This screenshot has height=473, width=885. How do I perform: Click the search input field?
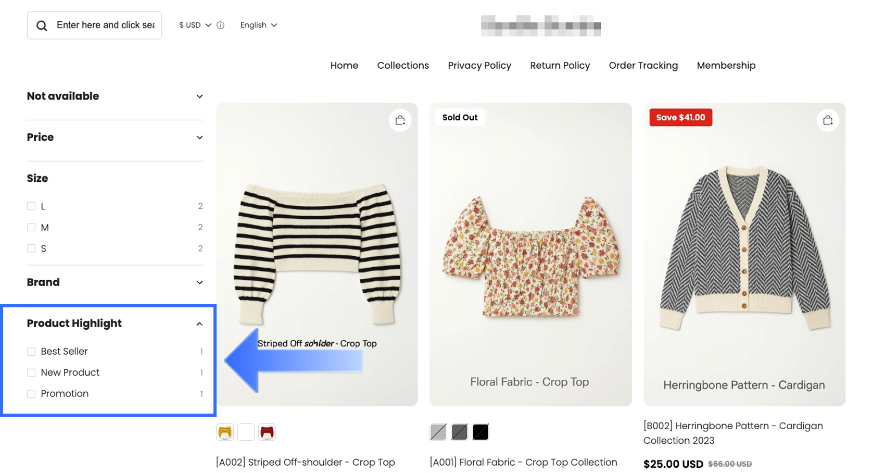point(105,25)
